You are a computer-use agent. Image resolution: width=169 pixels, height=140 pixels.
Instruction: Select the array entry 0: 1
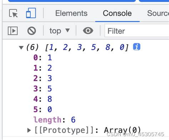click(43, 58)
